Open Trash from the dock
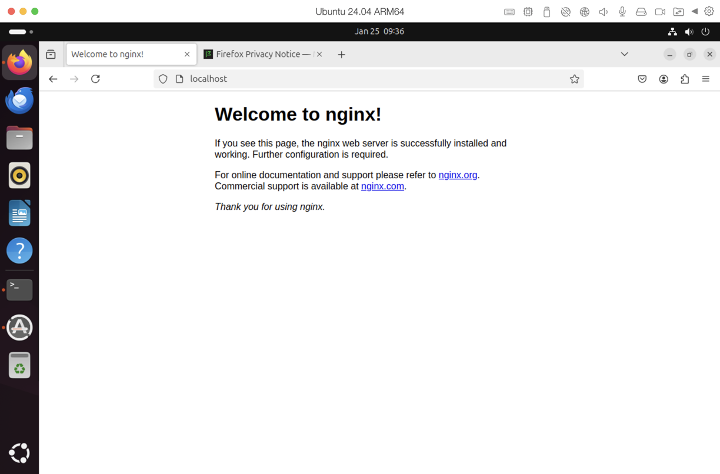Image resolution: width=720 pixels, height=474 pixels. pos(19,365)
